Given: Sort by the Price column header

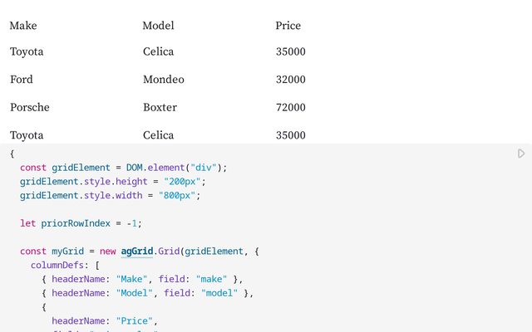Looking at the screenshot, I should pyautogui.click(x=288, y=26).
